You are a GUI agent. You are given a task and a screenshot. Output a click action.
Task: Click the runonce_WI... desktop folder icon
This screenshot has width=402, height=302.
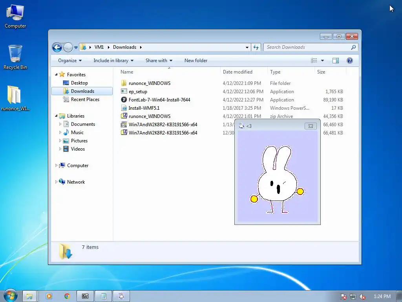pos(15,98)
